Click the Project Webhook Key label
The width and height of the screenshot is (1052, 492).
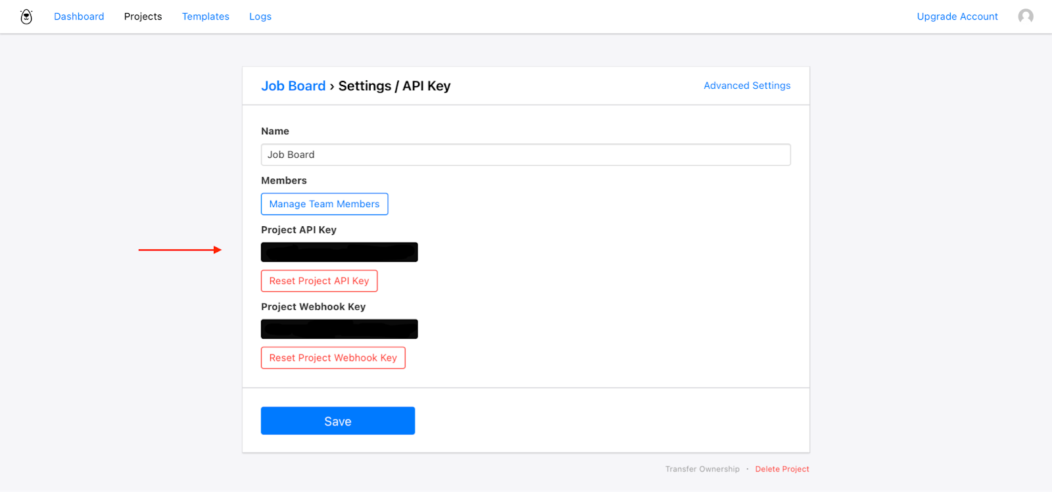(x=313, y=307)
